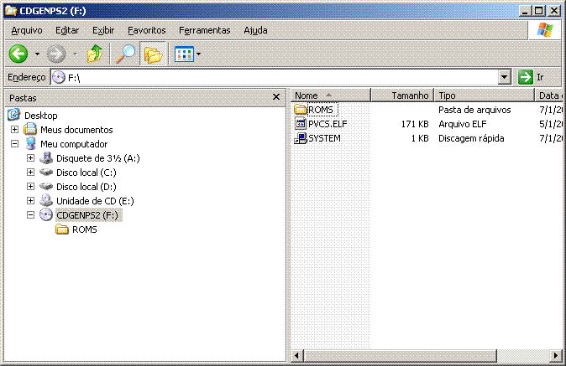Open the Ajuda menu
Image resolution: width=566 pixels, height=366 pixels.
click(255, 30)
